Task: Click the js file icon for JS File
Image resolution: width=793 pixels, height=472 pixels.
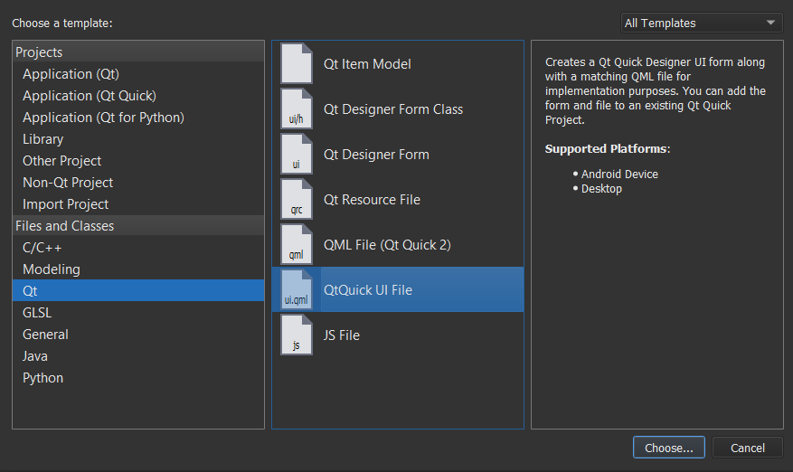Action: tap(297, 335)
